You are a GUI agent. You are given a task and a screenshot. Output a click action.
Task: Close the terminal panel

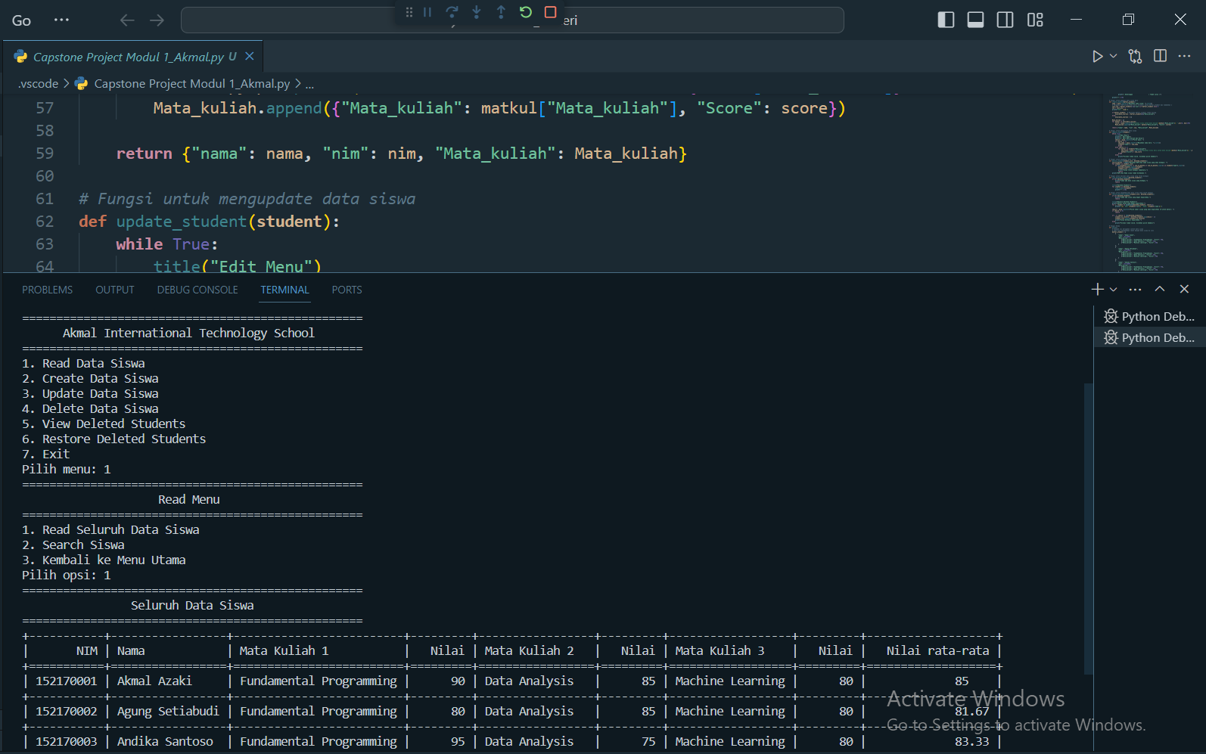coord(1185,289)
